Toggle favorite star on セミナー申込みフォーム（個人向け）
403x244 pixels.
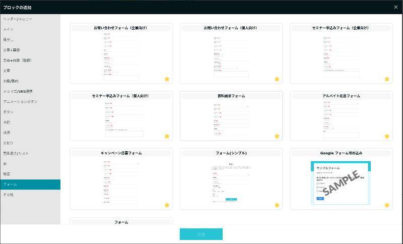coord(167,136)
